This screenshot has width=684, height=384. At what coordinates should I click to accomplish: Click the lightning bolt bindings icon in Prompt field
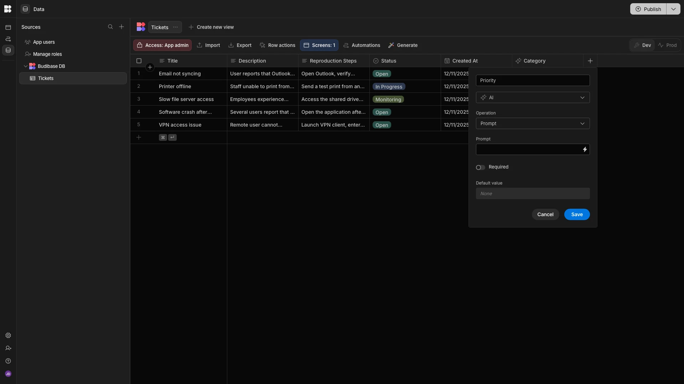(585, 149)
